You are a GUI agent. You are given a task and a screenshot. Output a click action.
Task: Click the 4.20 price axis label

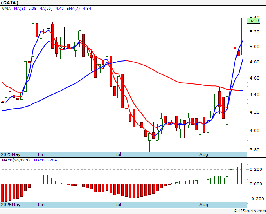pos(255,112)
